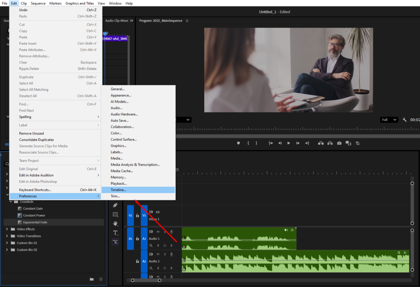This screenshot has width=420, height=287.
Task: Choose Undo from Edit menu
Action: [55, 10]
